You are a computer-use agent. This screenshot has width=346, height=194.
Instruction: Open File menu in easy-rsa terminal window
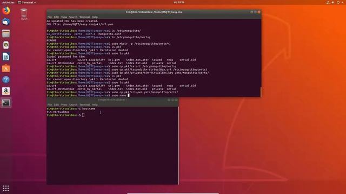(50, 17)
